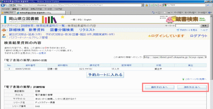Click the キーワード search input field
Image resolution: width=213 pixels, height=109 pixels.
point(187,26)
